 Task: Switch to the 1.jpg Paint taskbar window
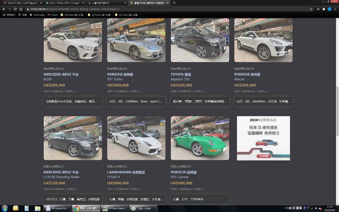pos(143,208)
